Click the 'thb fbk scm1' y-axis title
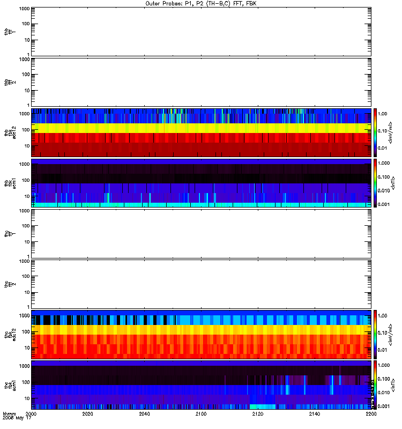 pos(10,183)
